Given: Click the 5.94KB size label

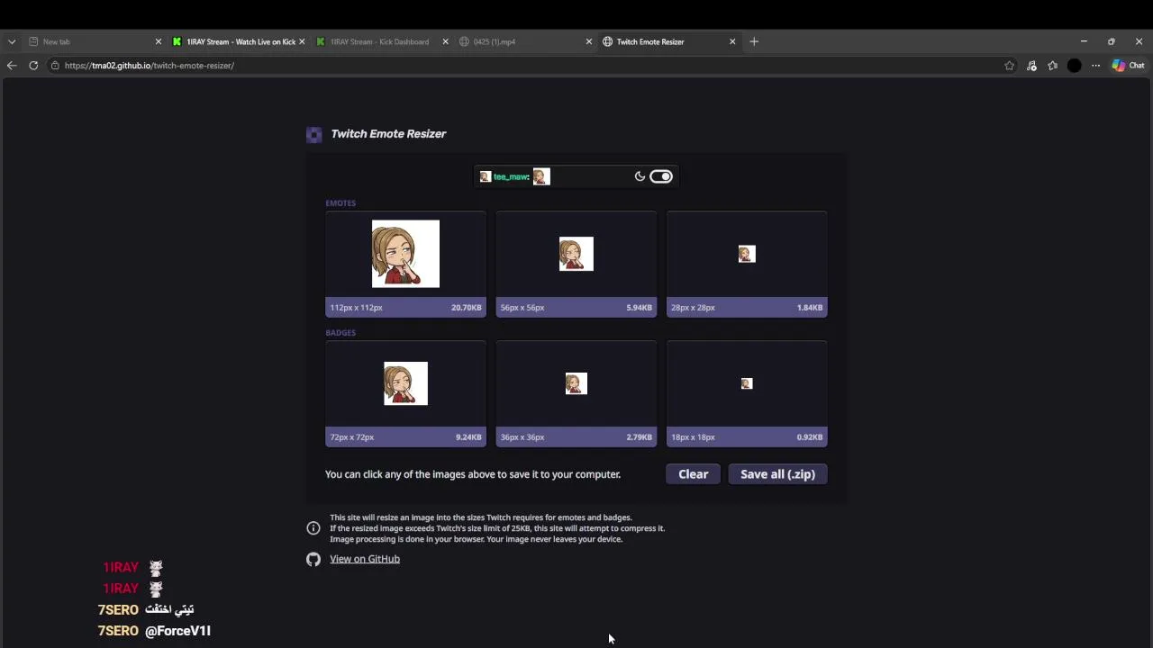Looking at the screenshot, I should pos(639,308).
